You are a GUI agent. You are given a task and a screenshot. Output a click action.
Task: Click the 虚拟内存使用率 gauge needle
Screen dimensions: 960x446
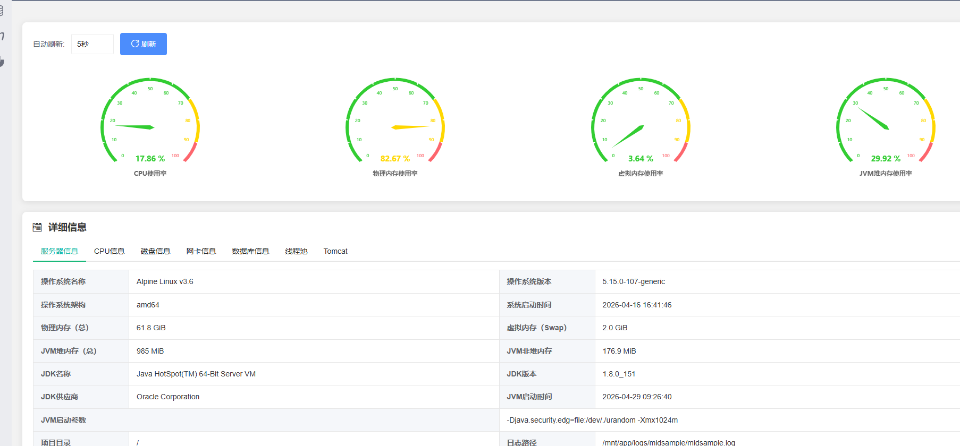point(628,136)
